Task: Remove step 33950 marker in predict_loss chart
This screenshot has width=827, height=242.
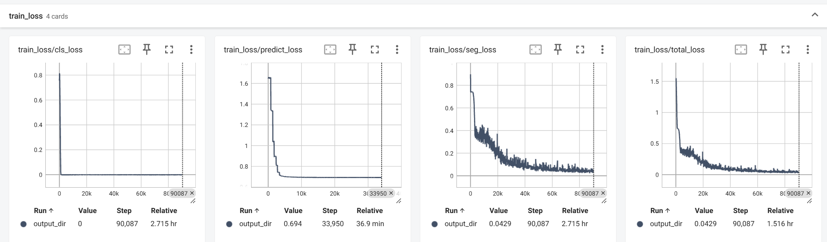Action: [x=391, y=193]
